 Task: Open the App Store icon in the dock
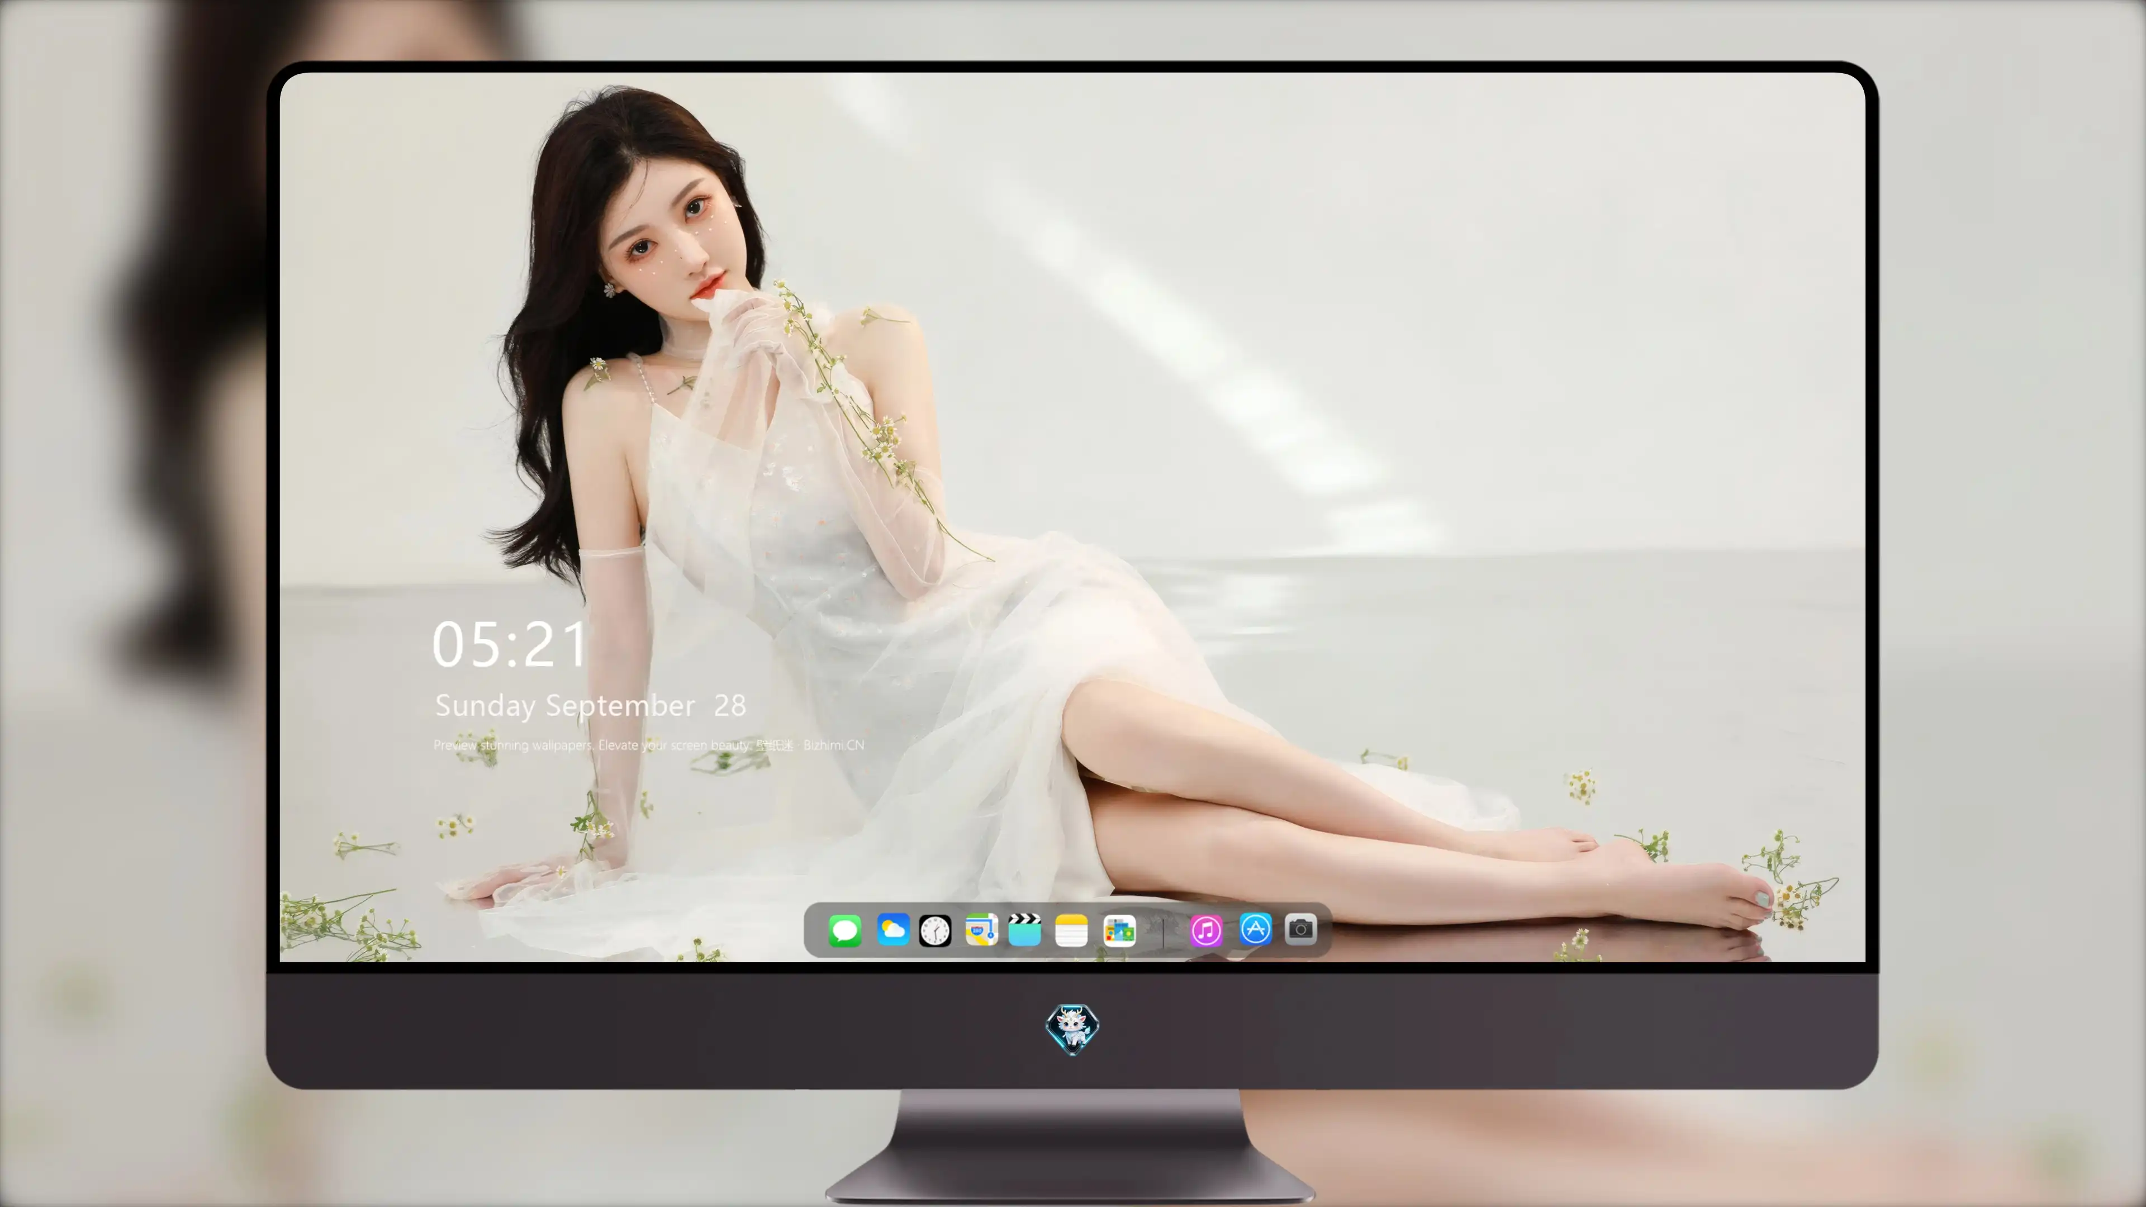pos(1255,929)
